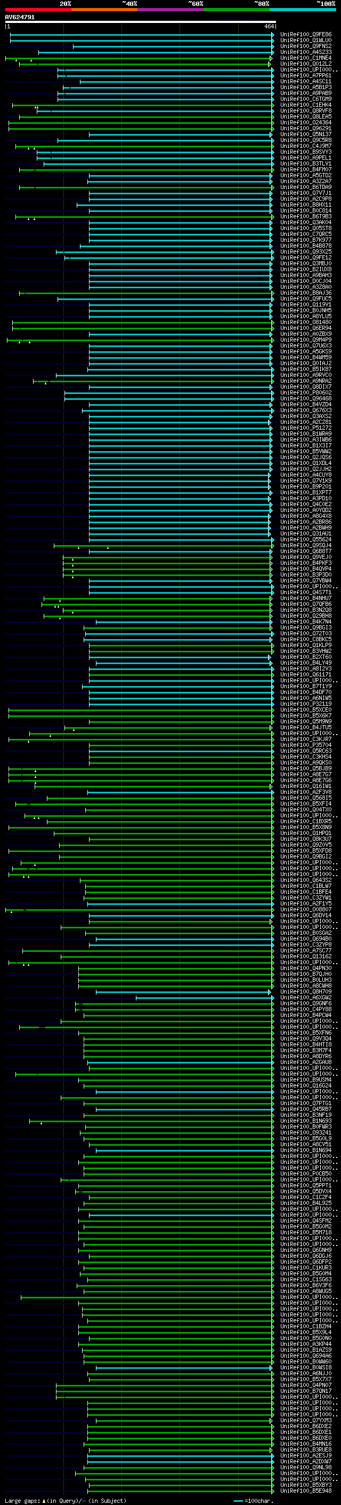Click UniRef100_P32119 label

[x=305, y=704]
